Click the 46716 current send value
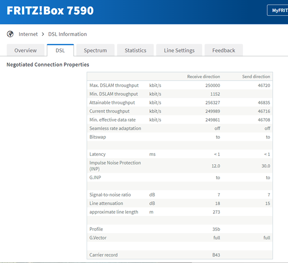This screenshot has height=263, width=288. [264, 111]
